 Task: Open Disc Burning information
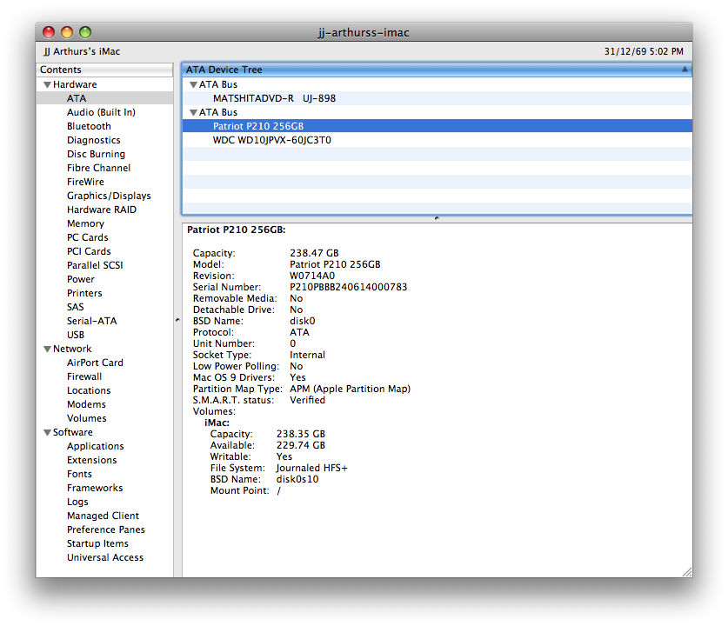coord(96,154)
